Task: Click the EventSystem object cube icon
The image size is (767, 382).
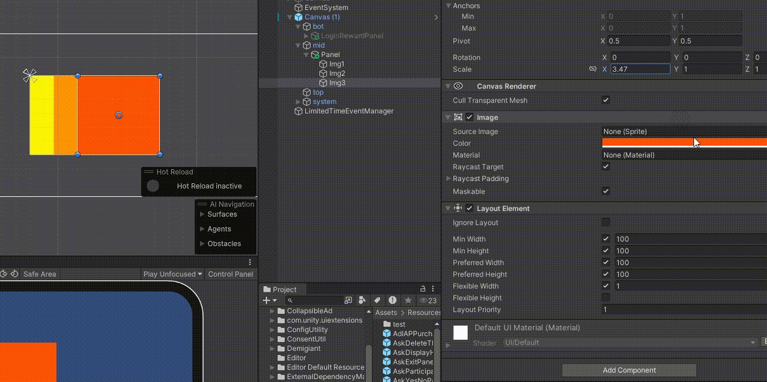Action: (298, 8)
